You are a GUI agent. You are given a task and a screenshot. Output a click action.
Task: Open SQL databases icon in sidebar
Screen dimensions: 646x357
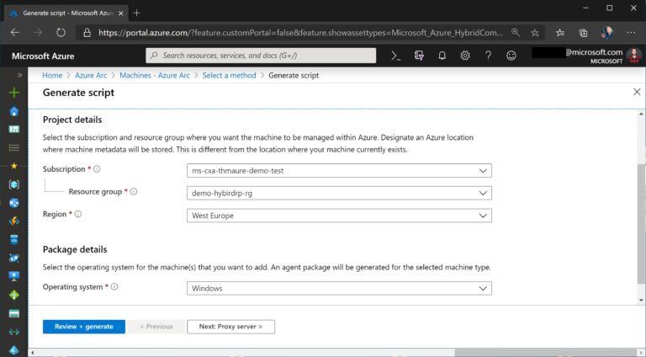14,239
